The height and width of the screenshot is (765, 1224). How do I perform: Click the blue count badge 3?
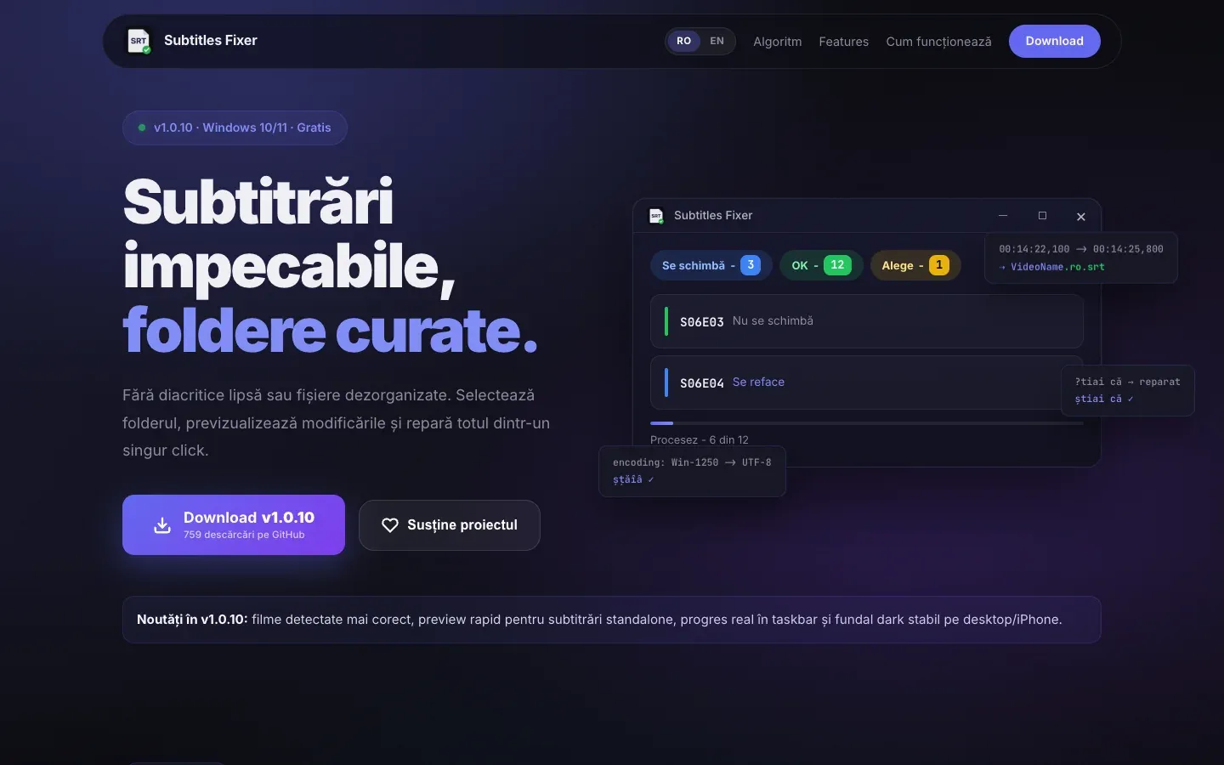tap(751, 265)
